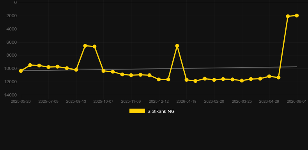Select the data point above 2026-01-18

187,80
